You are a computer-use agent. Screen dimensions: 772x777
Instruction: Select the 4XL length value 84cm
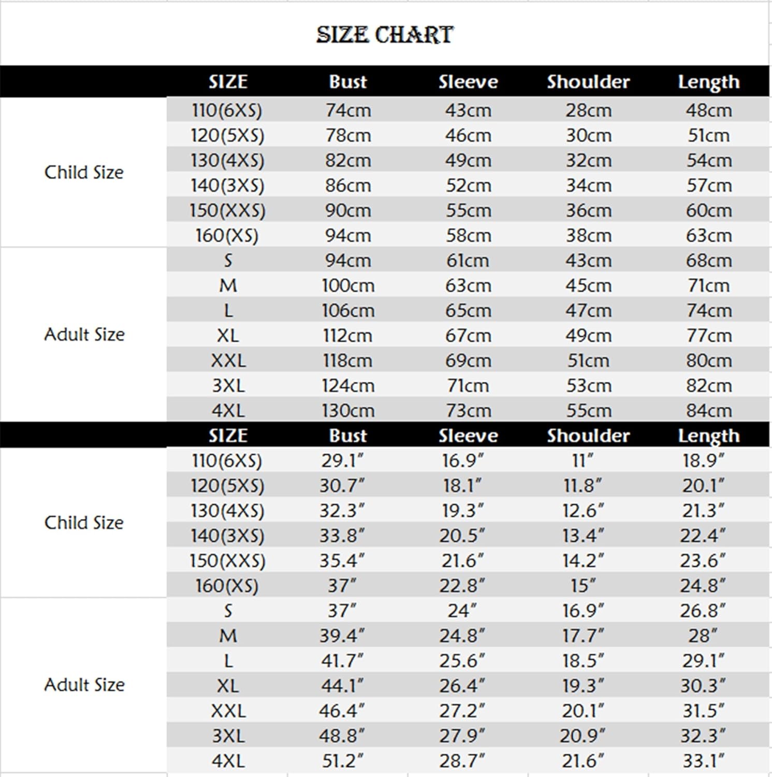click(x=709, y=411)
